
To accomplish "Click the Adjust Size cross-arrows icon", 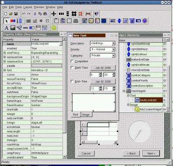I will [54, 14].
